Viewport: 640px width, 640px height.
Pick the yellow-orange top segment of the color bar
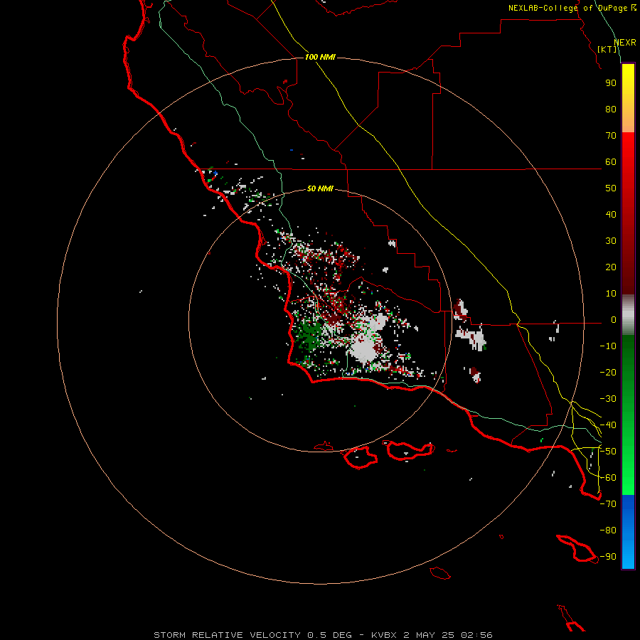pos(628,98)
